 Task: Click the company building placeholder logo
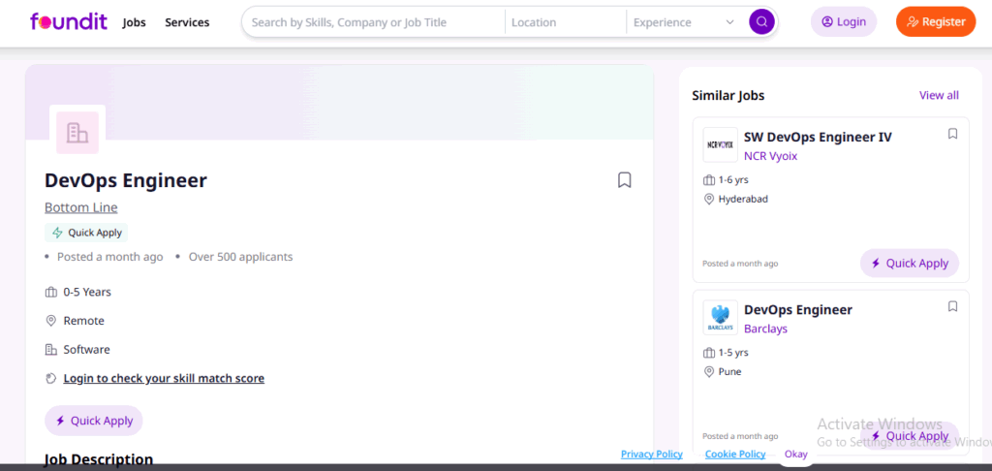[x=77, y=133]
